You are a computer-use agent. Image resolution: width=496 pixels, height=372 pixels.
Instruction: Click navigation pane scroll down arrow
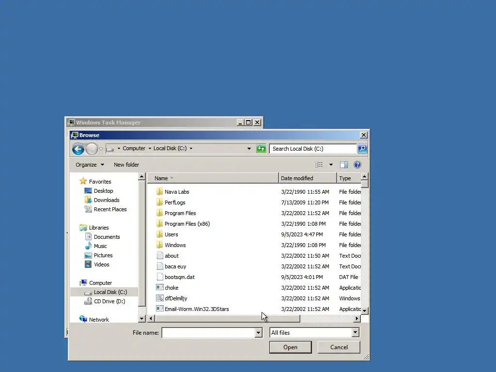[142, 319]
